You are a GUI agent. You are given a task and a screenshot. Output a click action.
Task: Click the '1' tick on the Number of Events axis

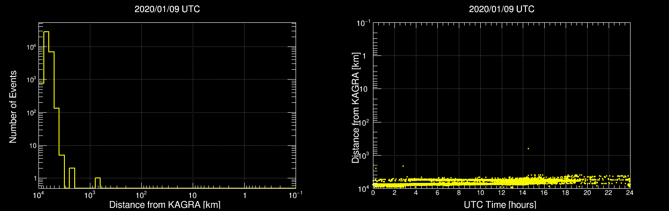click(35, 178)
